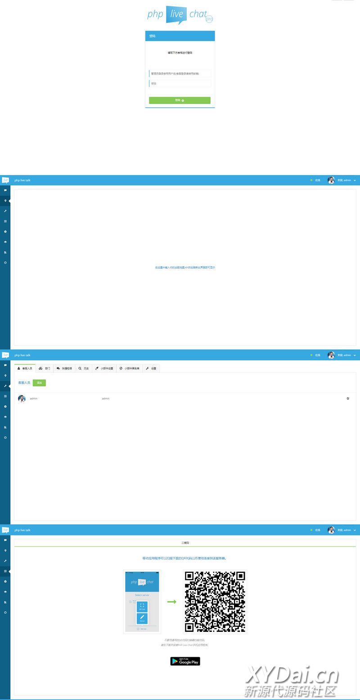Click the 二维码 panel heading

(185, 543)
